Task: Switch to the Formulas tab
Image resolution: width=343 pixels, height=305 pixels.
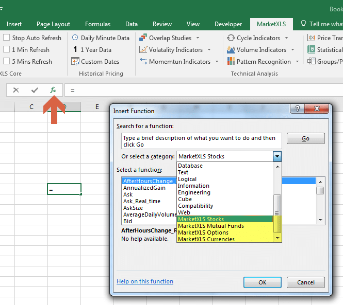Action: click(97, 24)
